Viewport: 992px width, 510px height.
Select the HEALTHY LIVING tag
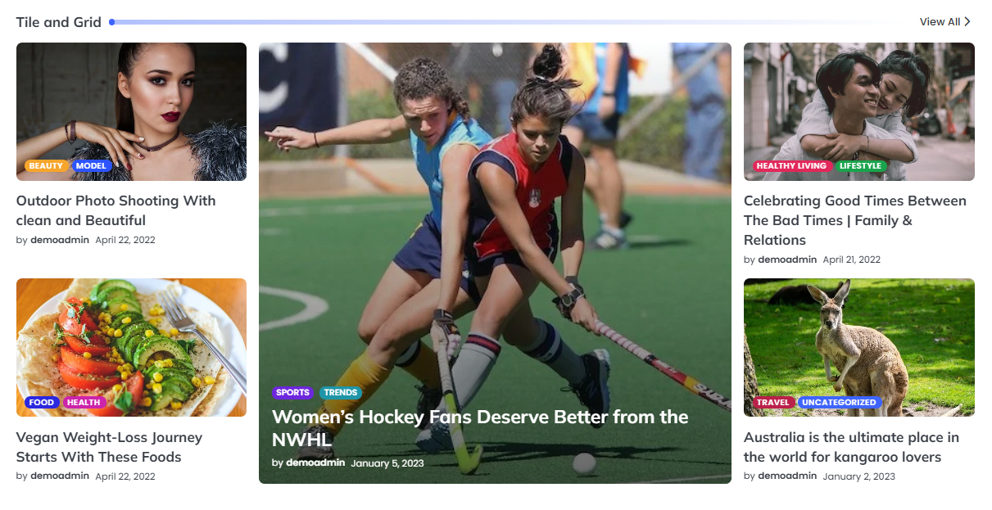[x=792, y=166]
